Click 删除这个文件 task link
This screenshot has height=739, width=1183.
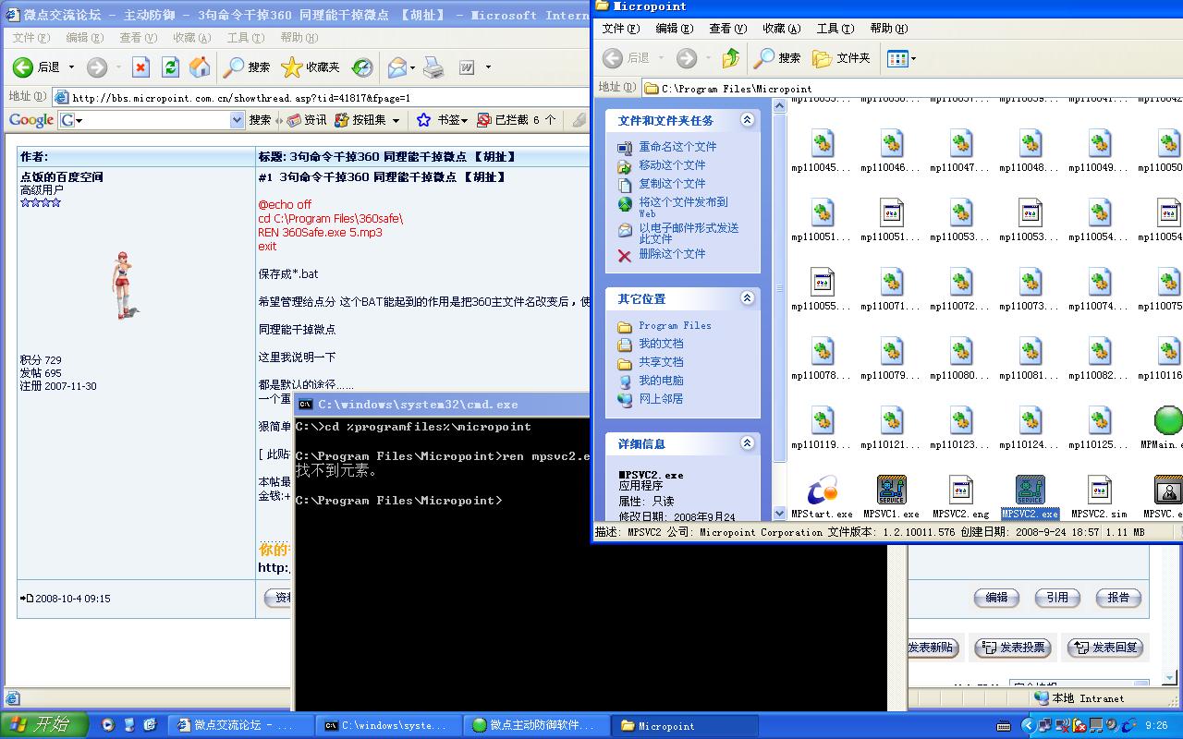coord(672,253)
